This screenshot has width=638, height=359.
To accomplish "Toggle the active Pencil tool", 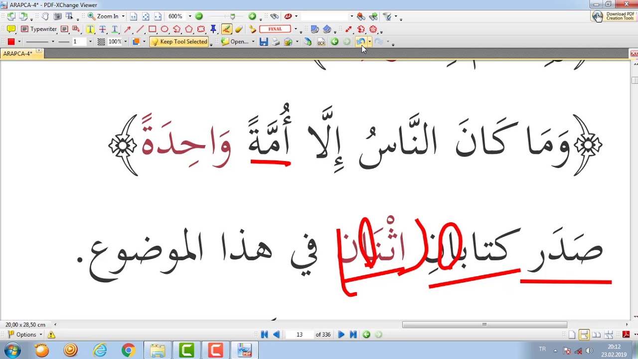I will coord(226,29).
